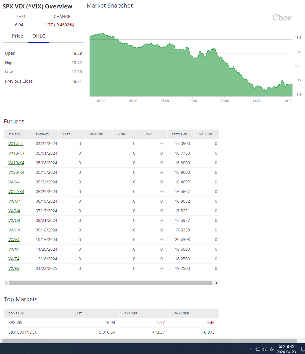The height and width of the screenshot is (354, 305).
Task: Click the 01/22/2025 expiration date
Action: (47, 268)
